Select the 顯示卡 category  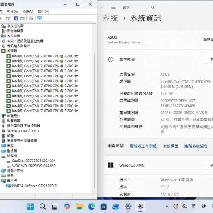tap(12, 181)
